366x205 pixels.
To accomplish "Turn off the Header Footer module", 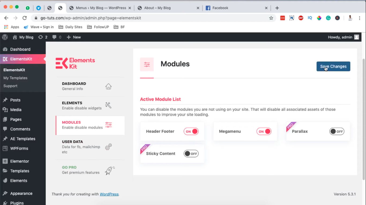I will pyautogui.click(x=191, y=131).
